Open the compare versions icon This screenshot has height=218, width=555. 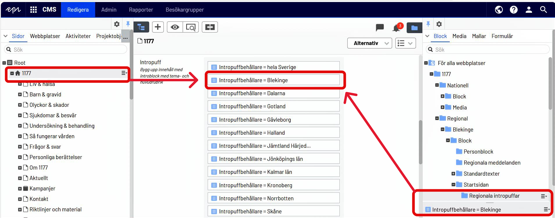pos(210,27)
